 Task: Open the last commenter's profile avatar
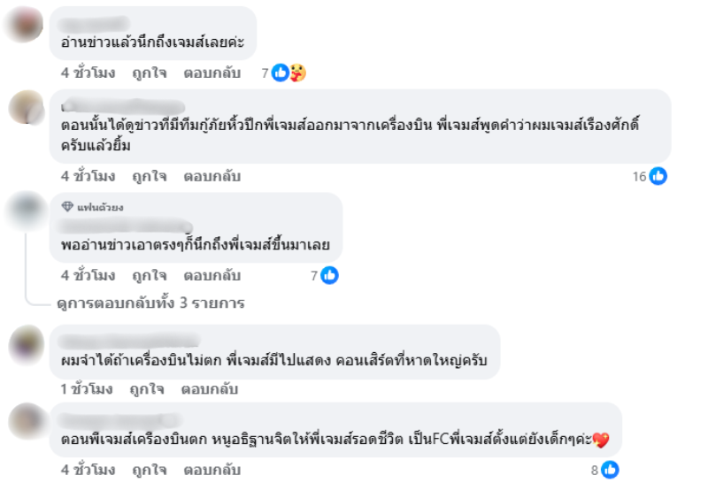[26, 421]
